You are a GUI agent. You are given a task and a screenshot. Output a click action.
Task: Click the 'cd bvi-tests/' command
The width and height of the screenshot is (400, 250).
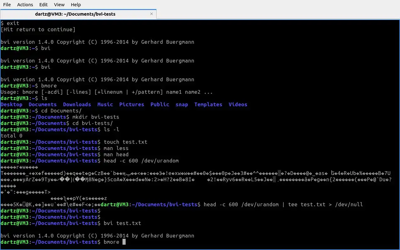93,123
